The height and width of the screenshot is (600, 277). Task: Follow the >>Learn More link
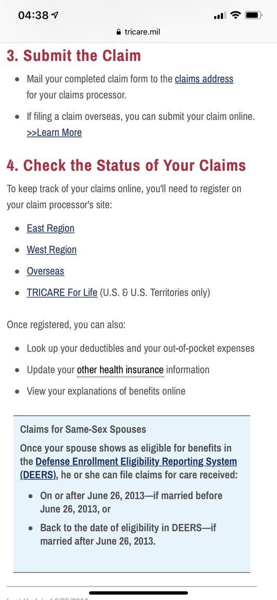click(54, 133)
